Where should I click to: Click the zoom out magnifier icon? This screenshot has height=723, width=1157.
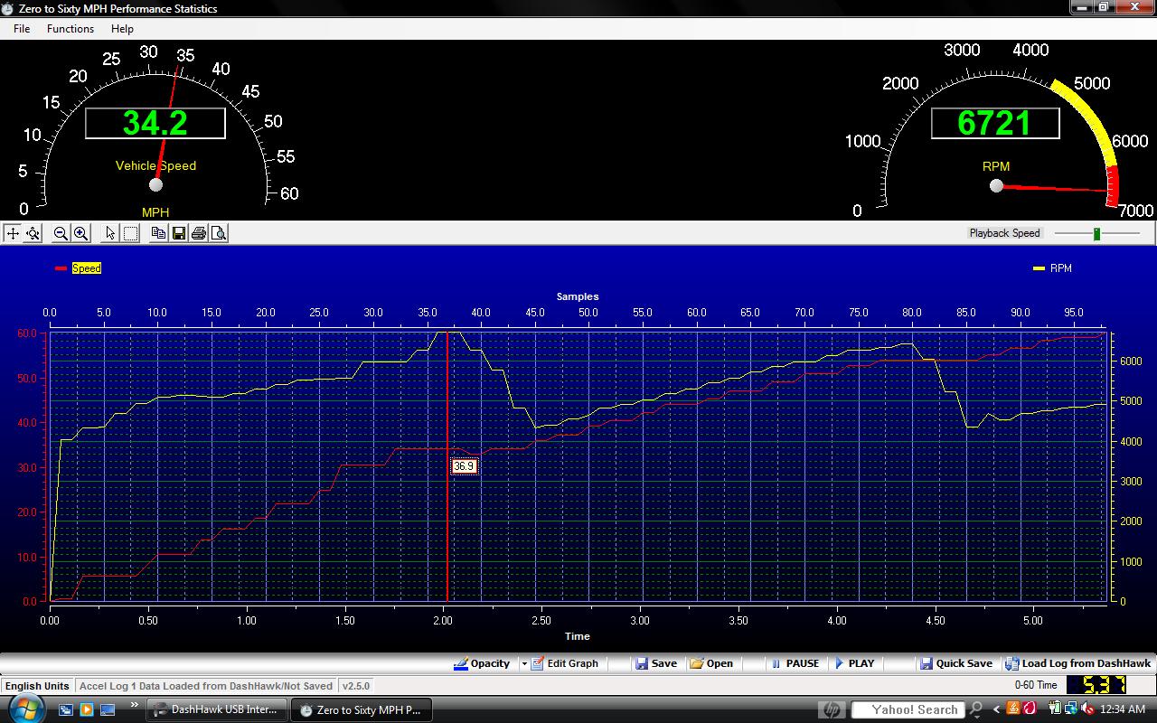[61, 233]
